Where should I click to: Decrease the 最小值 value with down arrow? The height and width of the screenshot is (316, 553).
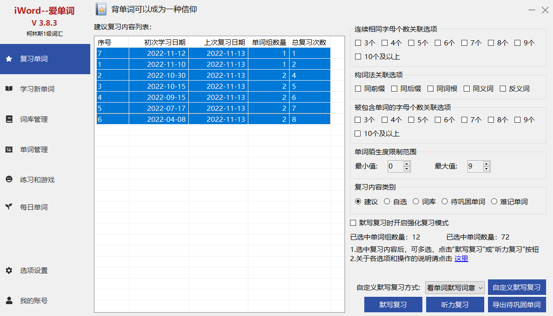[x=406, y=169]
